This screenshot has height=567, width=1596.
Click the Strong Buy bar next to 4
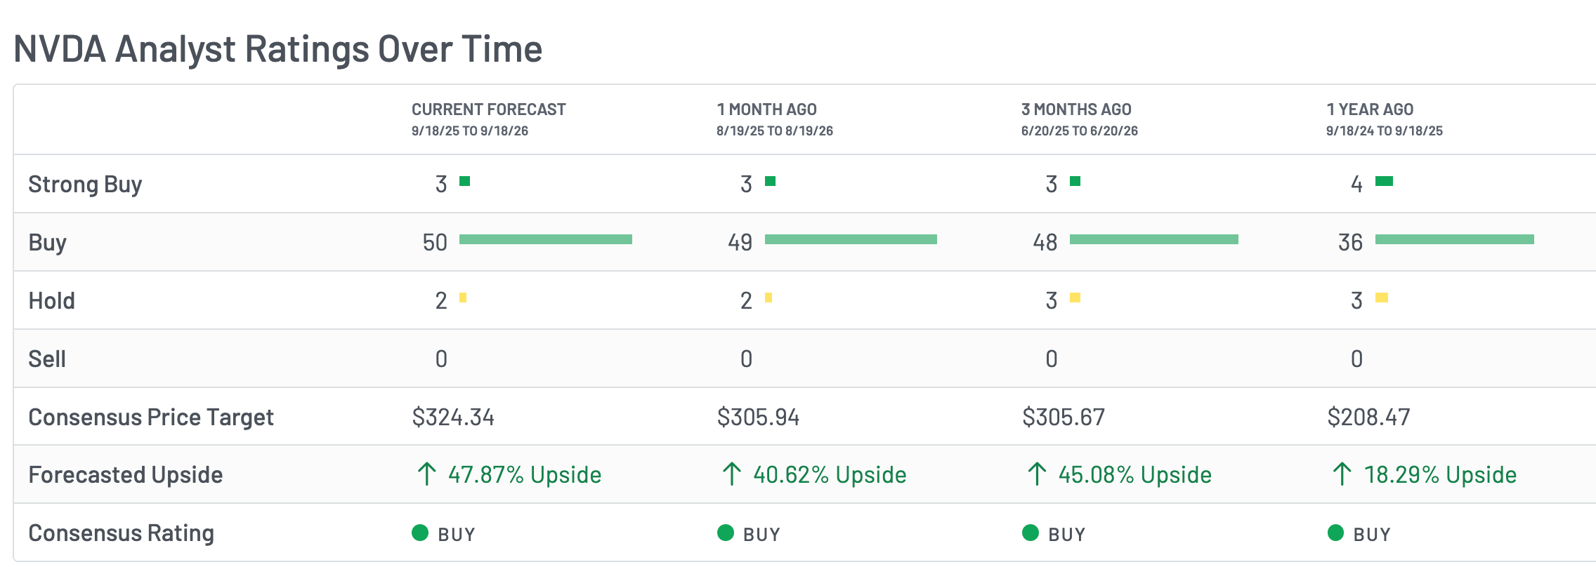1384,181
